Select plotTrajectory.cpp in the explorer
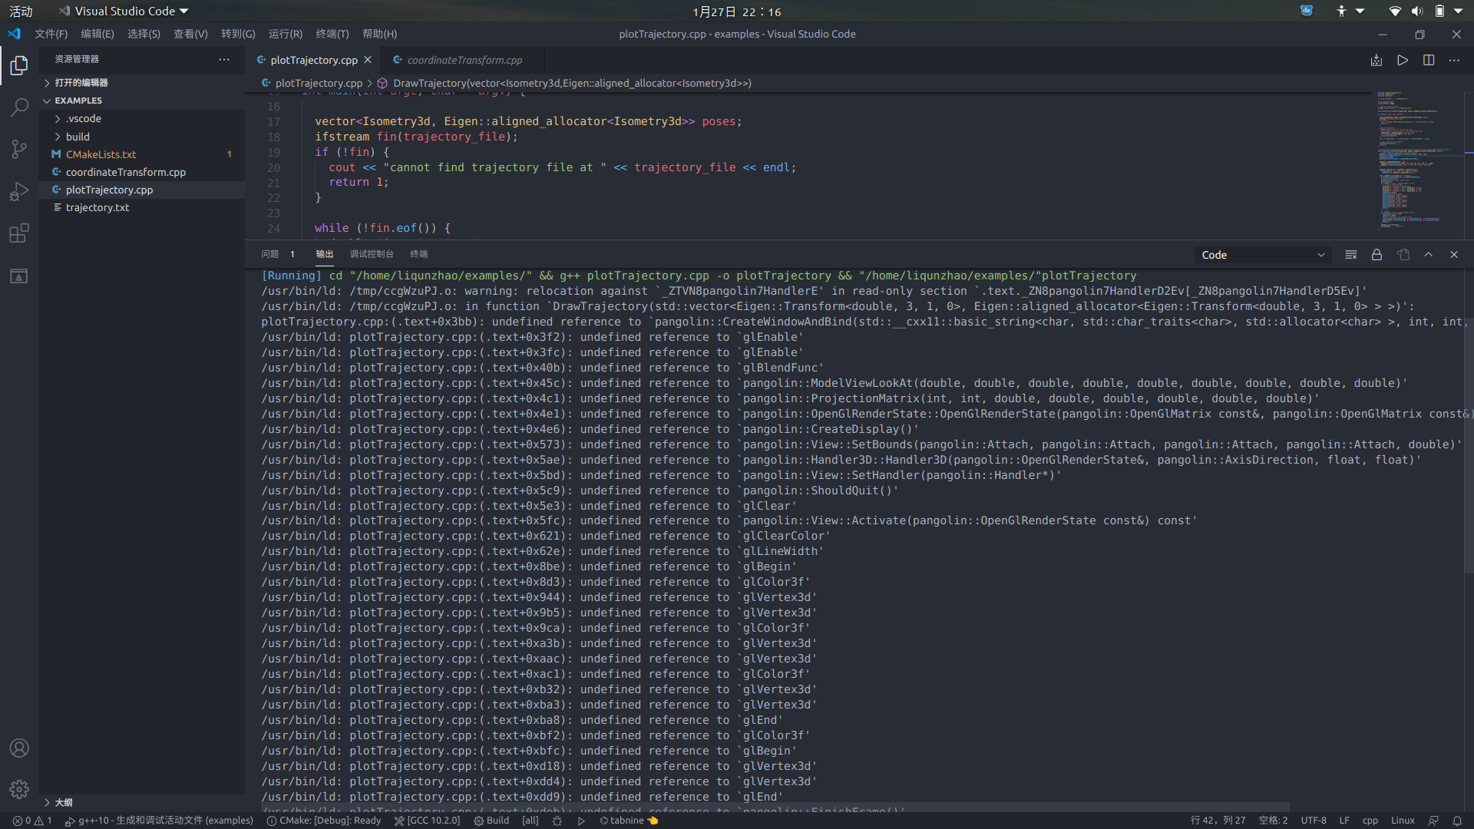Screen dimensions: 1474x829 click(x=141, y=190)
